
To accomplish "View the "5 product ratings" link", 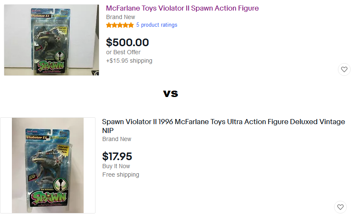I will (x=157, y=25).
